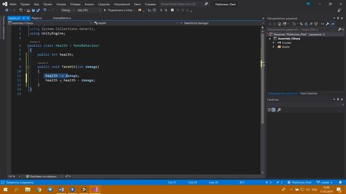Click Подключить к Unity start button
Screen dimensions: 346x194
pyautogui.click(x=119, y=10)
